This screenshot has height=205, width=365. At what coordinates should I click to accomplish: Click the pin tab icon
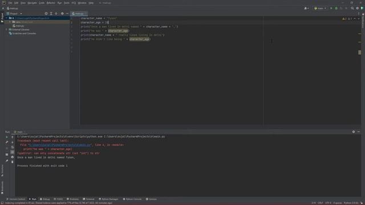(7, 161)
